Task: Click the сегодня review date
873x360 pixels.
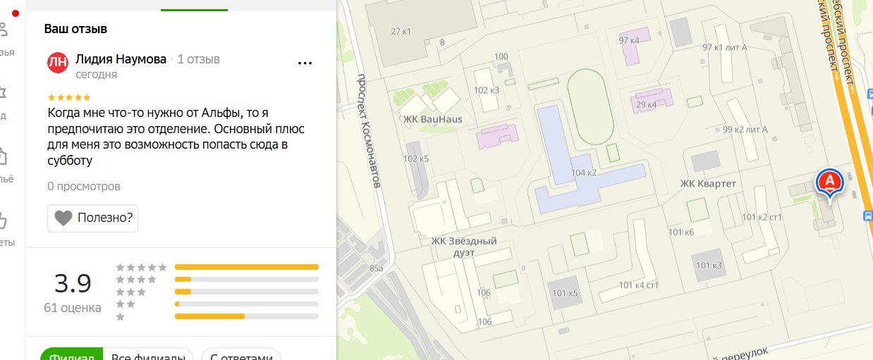Action: pyautogui.click(x=97, y=74)
